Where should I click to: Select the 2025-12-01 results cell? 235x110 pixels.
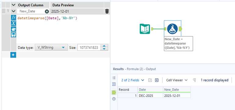[177, 95]
